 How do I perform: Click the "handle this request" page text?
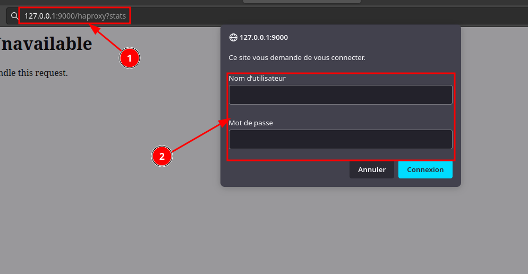coord(33,73)
